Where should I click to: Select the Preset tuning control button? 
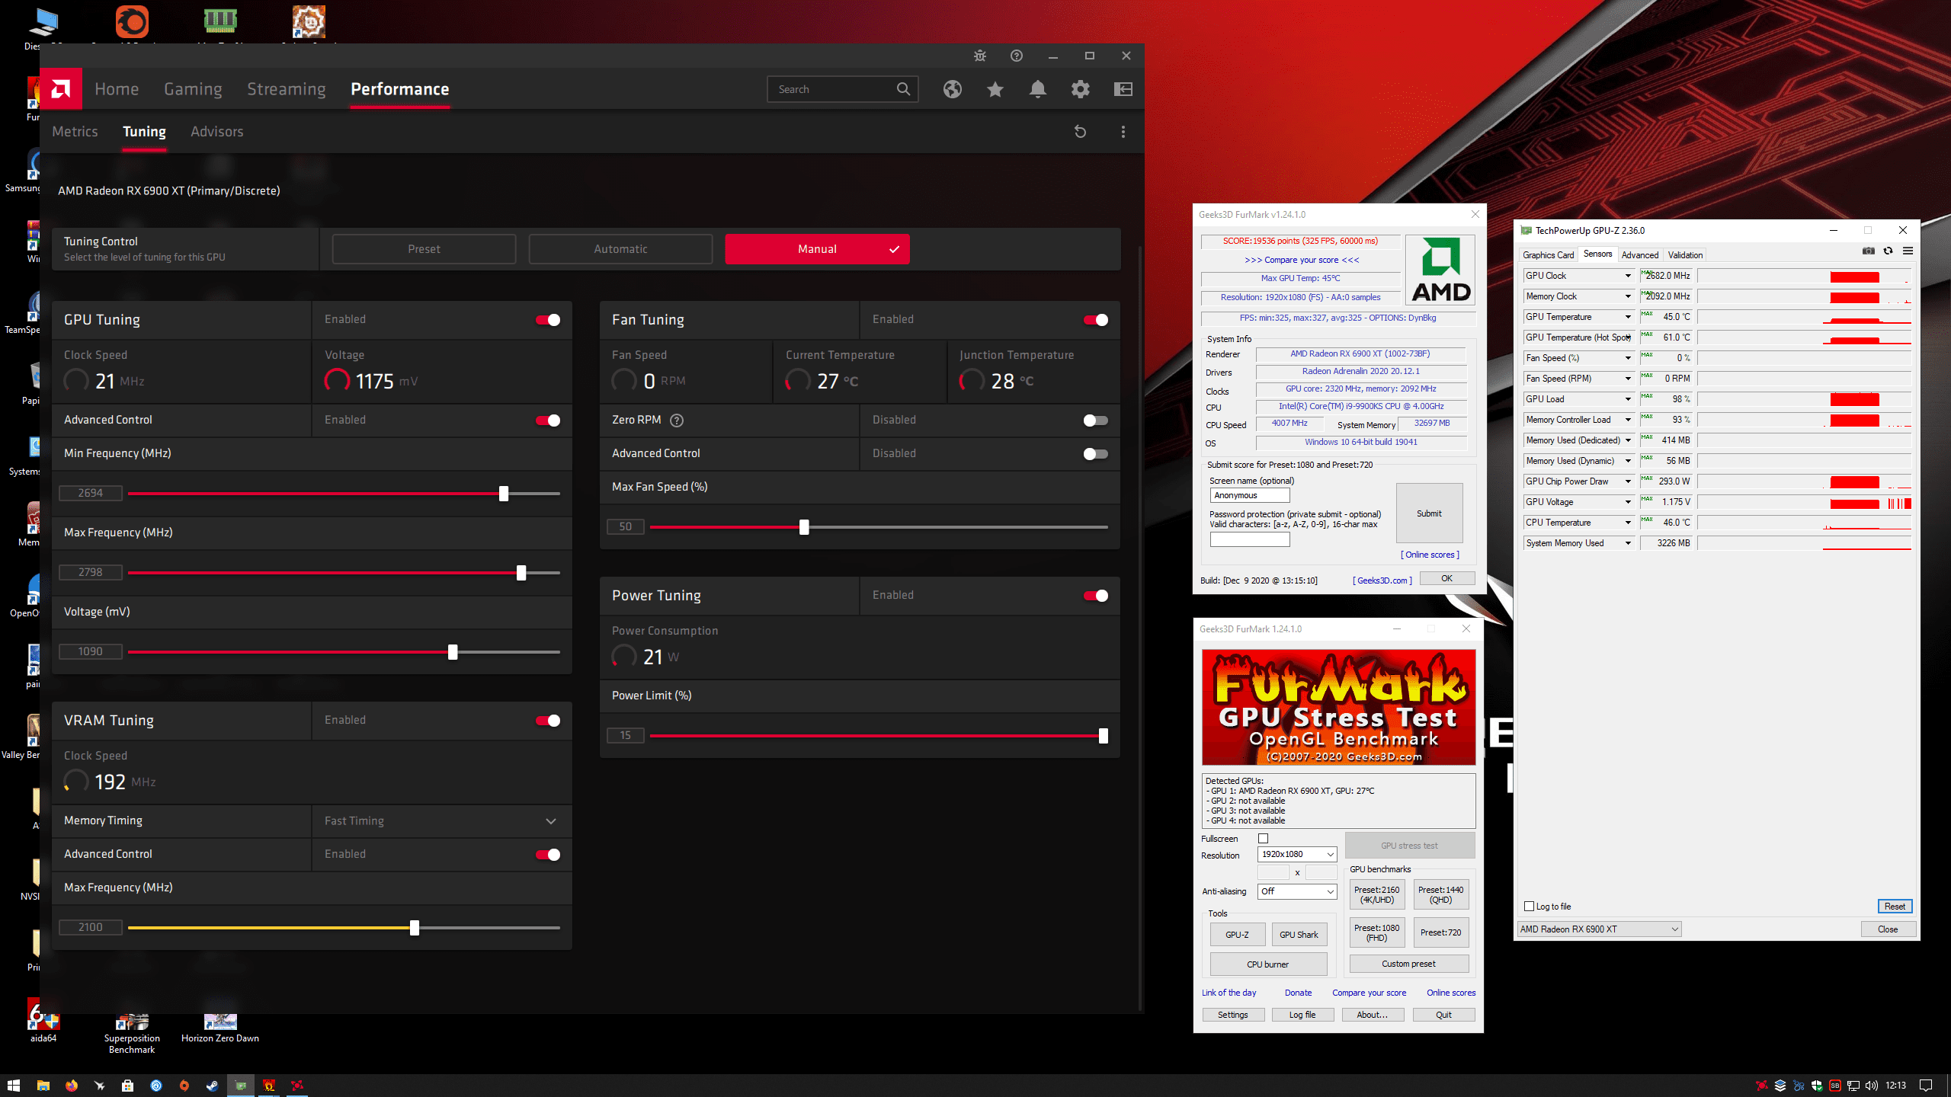coord(424,249)
